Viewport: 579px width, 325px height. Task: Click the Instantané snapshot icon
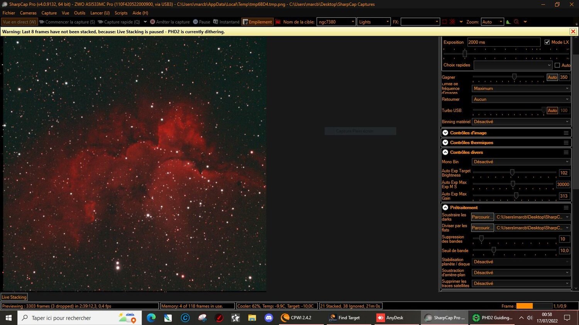pos(216,22)
